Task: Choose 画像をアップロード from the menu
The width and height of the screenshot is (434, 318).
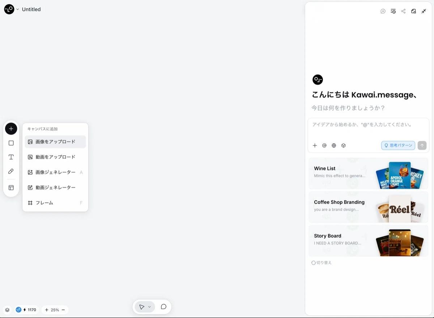Action: 55,142
